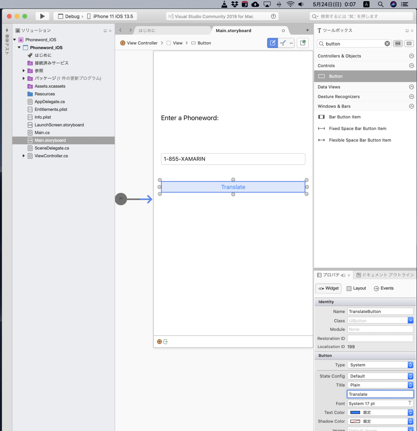This screenshot has height=431, width=417.
Task: Open the unit test side panel
Action: point(7,42)
